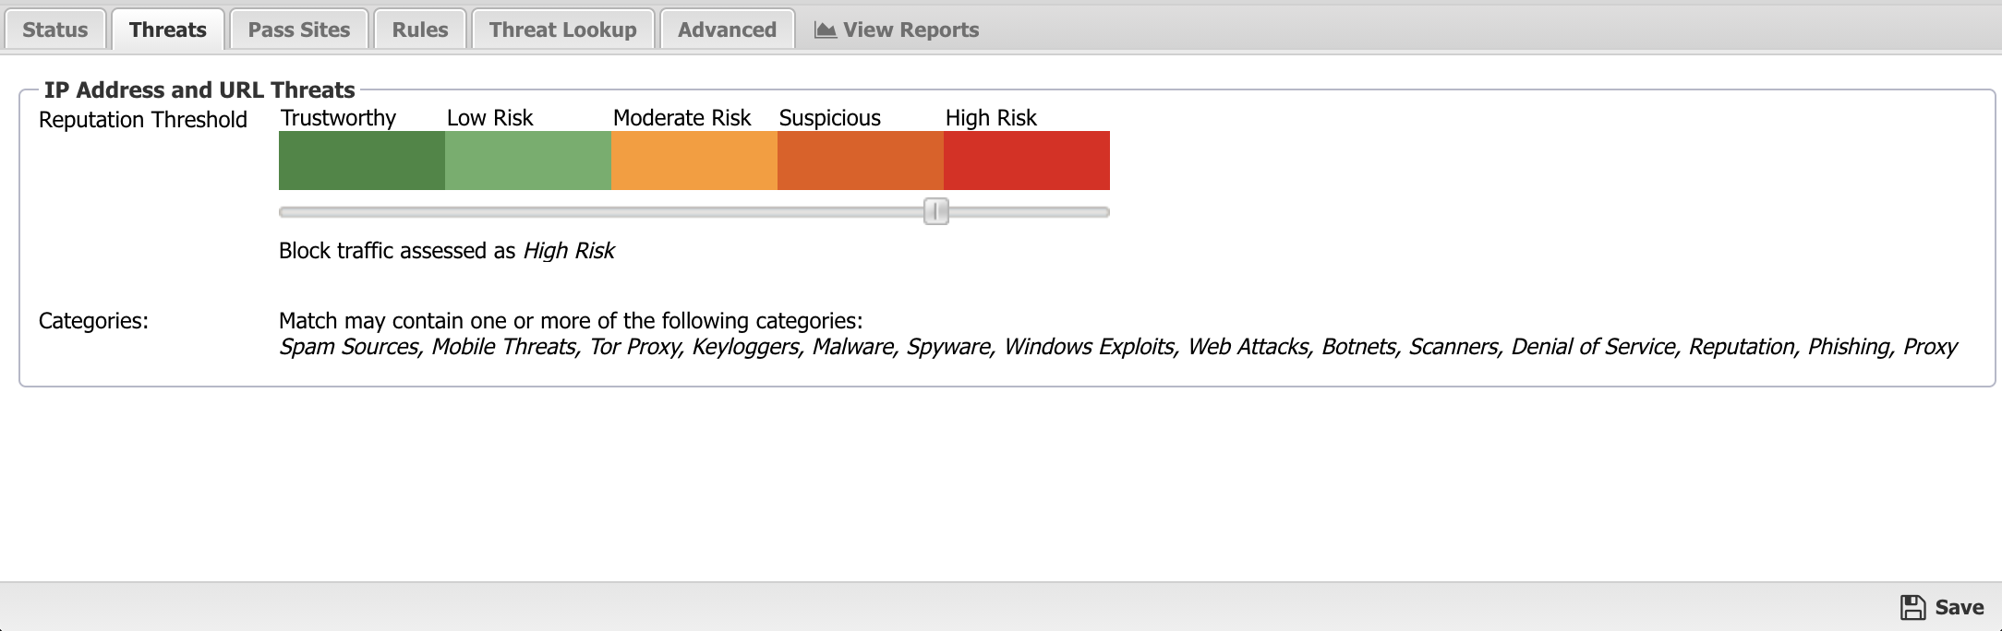This screenshot has height=631, width=2002.
Task: Choose the Moderate Risk orange swatch
Action: pos(694,161)
